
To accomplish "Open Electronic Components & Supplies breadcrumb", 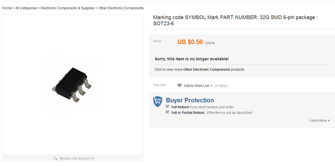I will (68, 8).
